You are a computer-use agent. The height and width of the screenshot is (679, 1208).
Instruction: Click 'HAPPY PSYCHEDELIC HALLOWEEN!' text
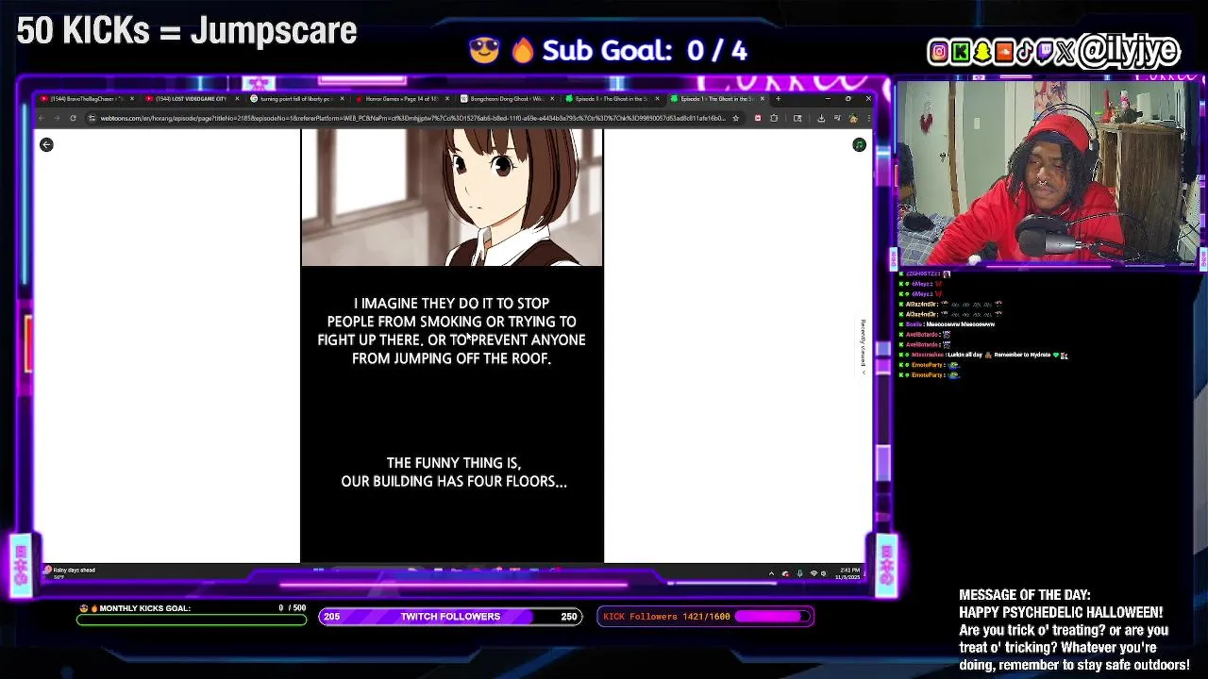[1061, 613]
